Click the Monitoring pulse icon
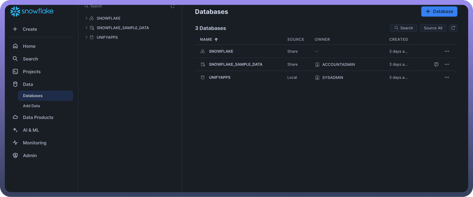473x197 pixels. pyautogui.click(x=15, y=143)
